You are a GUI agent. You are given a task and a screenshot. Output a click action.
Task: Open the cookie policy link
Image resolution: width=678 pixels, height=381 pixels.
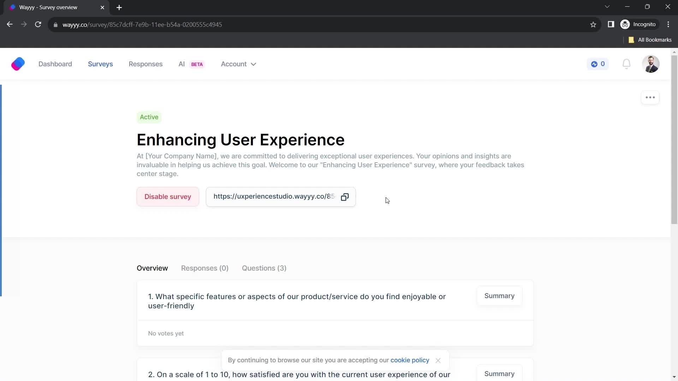click(x=410, y=360)
